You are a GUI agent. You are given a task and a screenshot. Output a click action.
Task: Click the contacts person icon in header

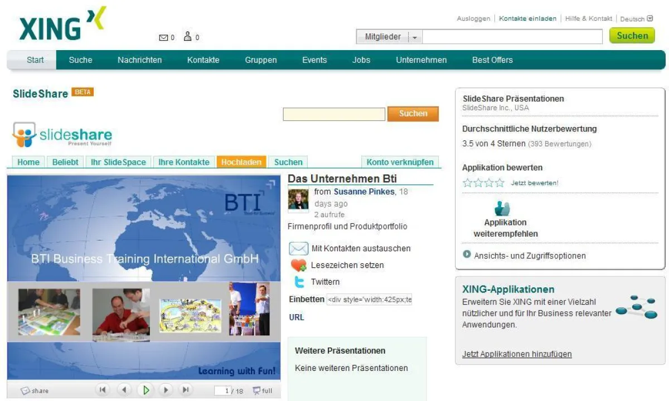[188, 36]
